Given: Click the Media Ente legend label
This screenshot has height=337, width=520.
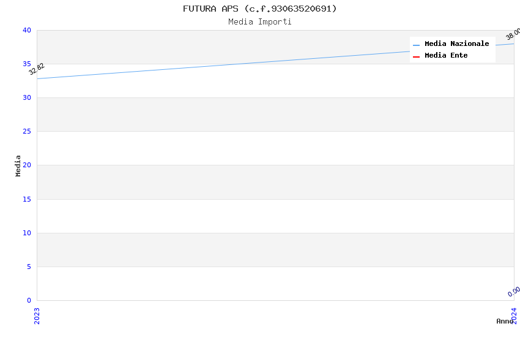Looking at the screenshot, I should pyautogui.click(x=446, y=56).
